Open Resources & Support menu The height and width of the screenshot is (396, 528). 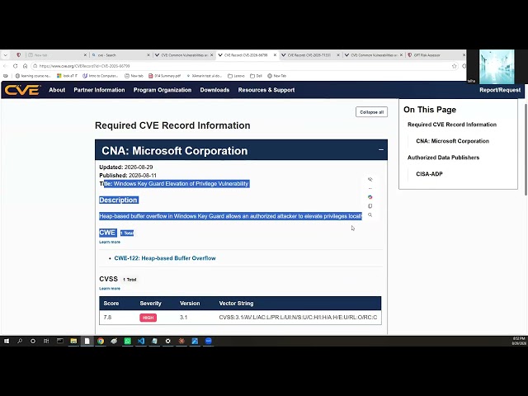point(266,90)
